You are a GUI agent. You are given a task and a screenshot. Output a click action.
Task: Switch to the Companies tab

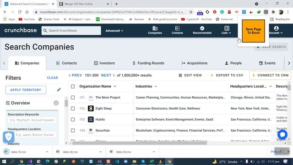pyautogui.click(x=27, y=63)
